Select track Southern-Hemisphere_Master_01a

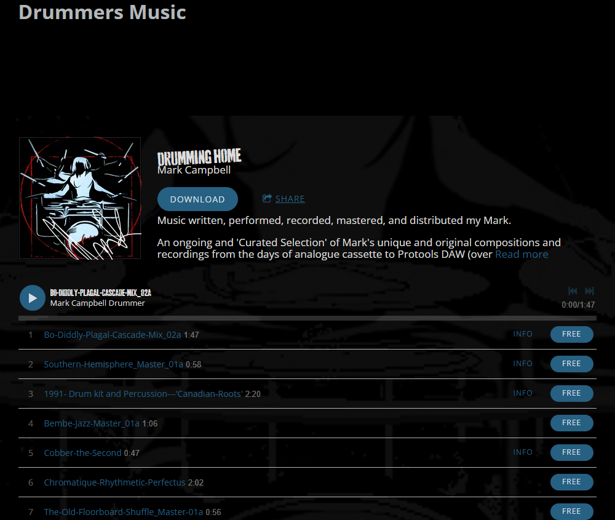tap(113, 364)
